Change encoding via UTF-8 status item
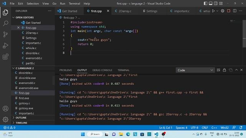The image size is (246, 138). 194,128
